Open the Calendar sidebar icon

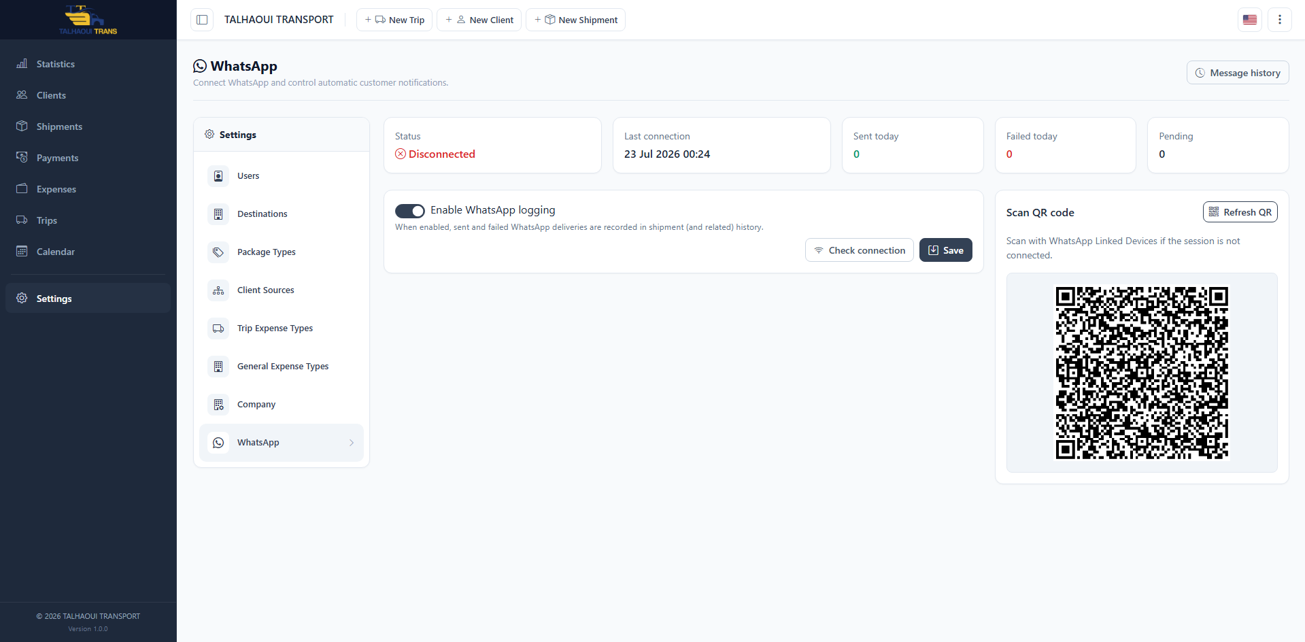(x=22, y=251)
